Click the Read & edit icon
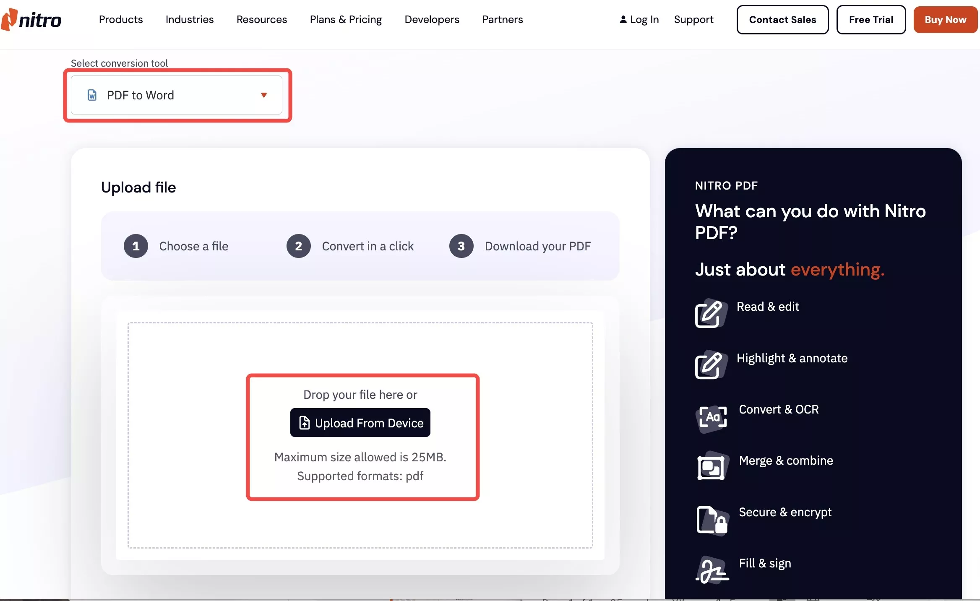 pos(711,313)
